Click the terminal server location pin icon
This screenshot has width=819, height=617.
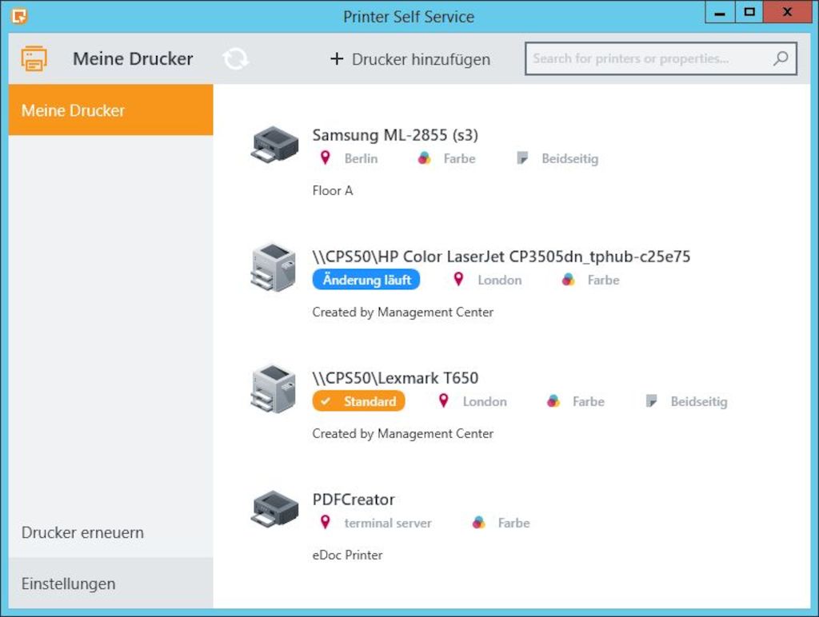tap(325, 522)
